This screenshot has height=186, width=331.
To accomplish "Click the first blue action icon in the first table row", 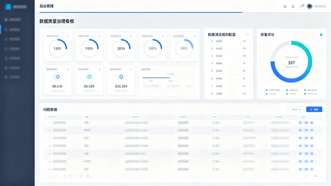I will [300, 122].
